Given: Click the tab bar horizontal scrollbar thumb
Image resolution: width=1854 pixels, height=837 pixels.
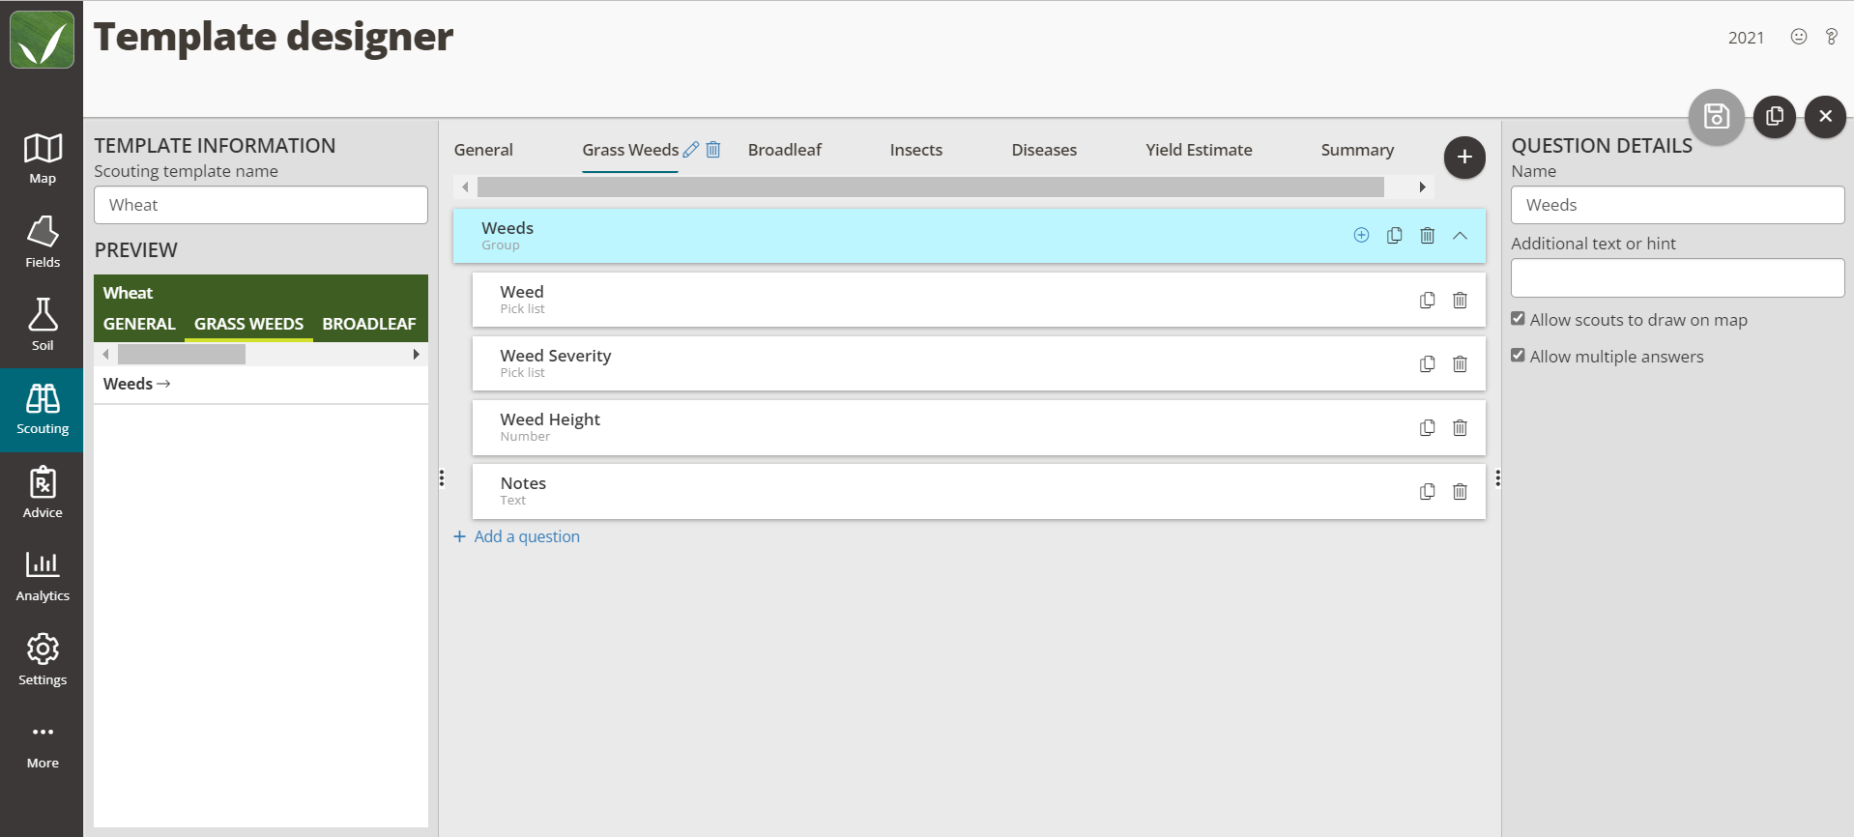Looking at the screenshot, I should 930,187.
